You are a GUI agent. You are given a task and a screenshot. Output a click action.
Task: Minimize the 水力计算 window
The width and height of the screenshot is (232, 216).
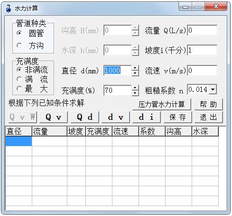pos(186,7)
